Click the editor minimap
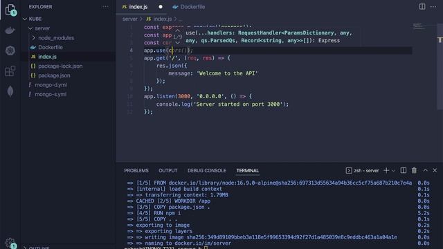 (x=418, y=26)
